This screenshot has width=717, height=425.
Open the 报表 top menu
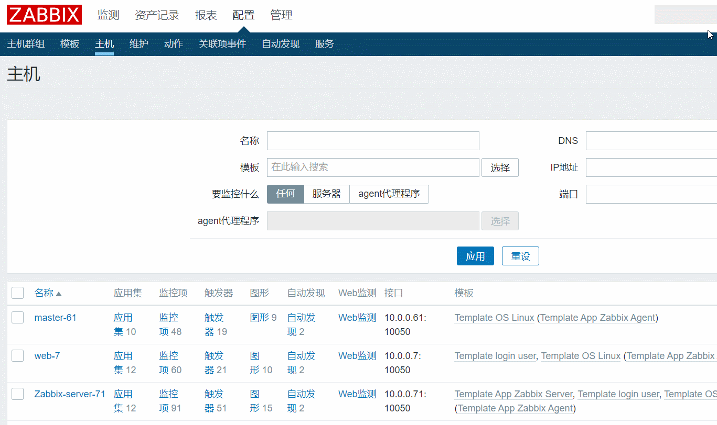(x=206, y=15)
